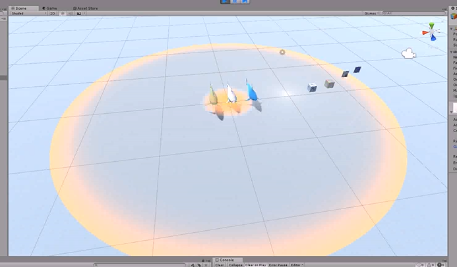457x267 pixels.
Task: Click search by label tag icon
Action: 199,265
